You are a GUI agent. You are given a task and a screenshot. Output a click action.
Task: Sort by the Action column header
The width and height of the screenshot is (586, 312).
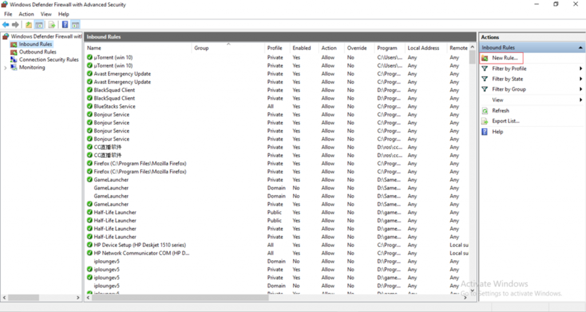click(329, 48)
